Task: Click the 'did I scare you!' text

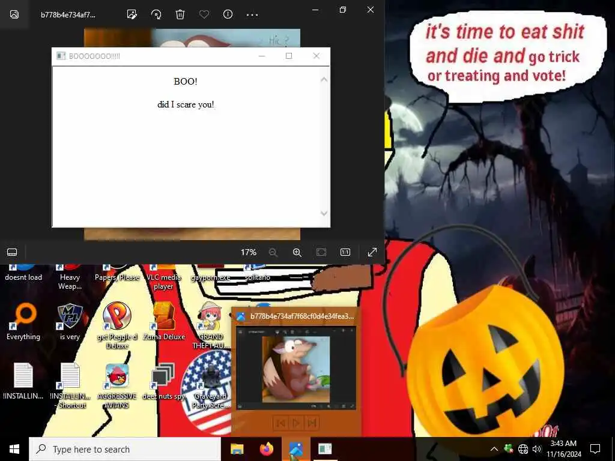Action: click(186, 104)
